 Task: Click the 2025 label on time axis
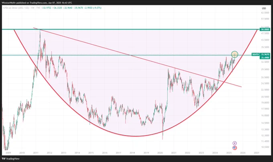(x=229, y=153)
